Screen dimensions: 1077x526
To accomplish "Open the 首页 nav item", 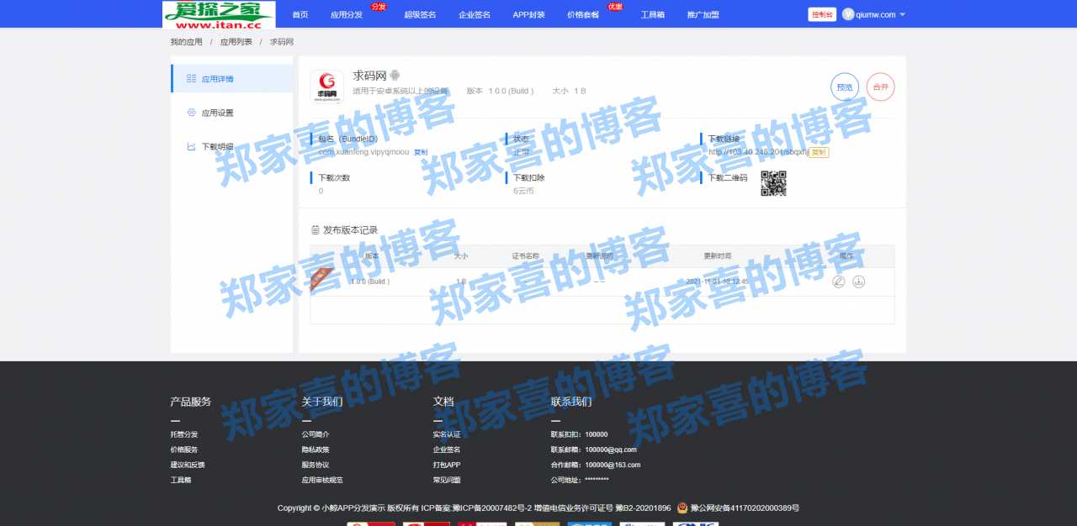I will [x=300, y=14].
